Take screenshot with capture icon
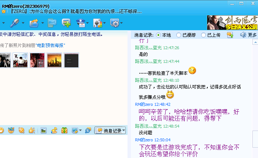Image resolution: width=258 pixels, height=158 pixels. [75, 130]
